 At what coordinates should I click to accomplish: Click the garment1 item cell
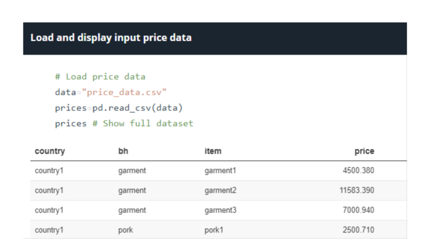point(220,171)
